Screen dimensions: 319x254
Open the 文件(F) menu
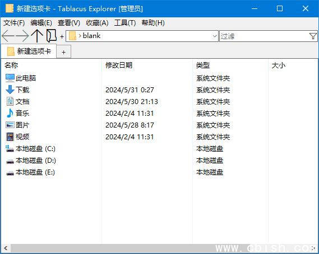(14, 23)
